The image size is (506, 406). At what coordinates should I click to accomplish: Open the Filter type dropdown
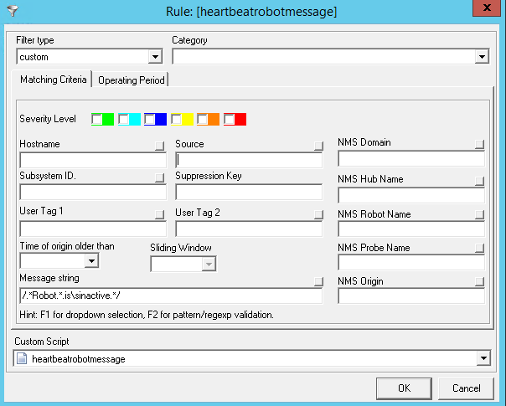point(154,57)
